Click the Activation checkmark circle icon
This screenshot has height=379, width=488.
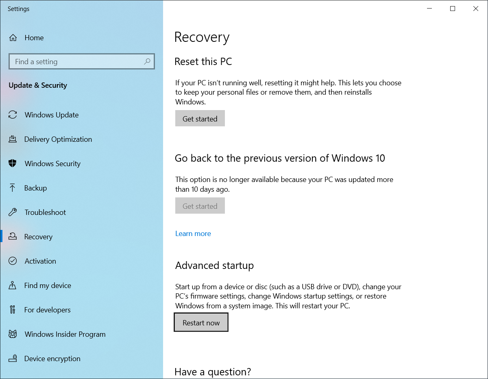coord(13,261)
